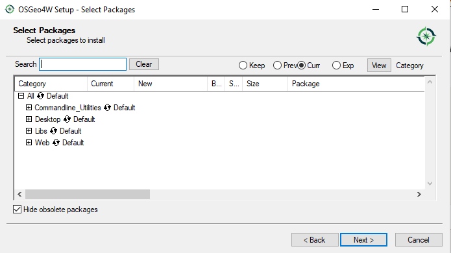The height and width of the screenshot is (253, 451).
Task: Expand the Libs category
Action: pyautogui.click(x=29, y=131)
